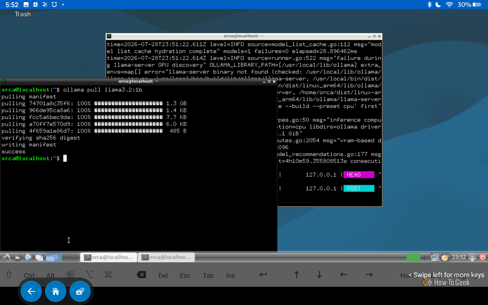Tap the blue Android back button
Viewport: 488px width, 305px height.
(31, 291)
